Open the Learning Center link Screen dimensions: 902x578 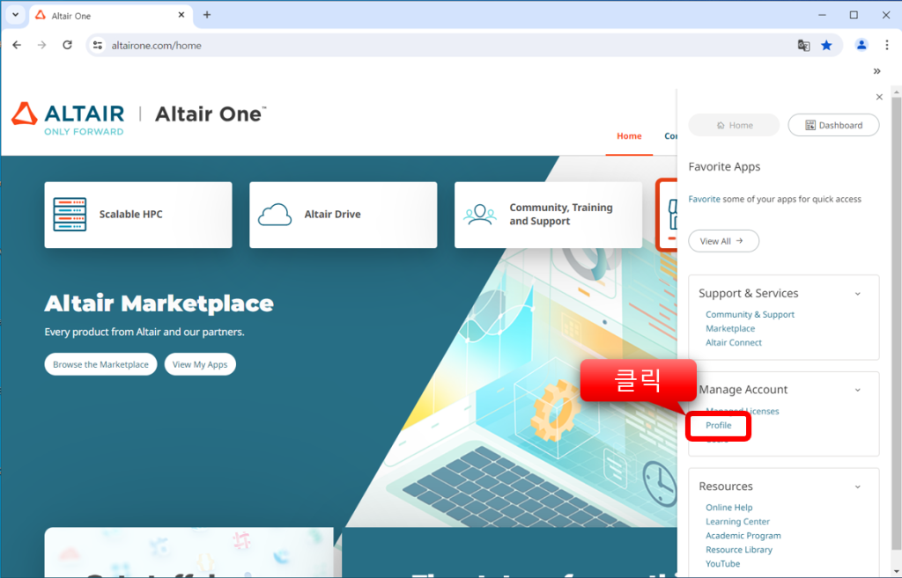[x=737, y=522]
